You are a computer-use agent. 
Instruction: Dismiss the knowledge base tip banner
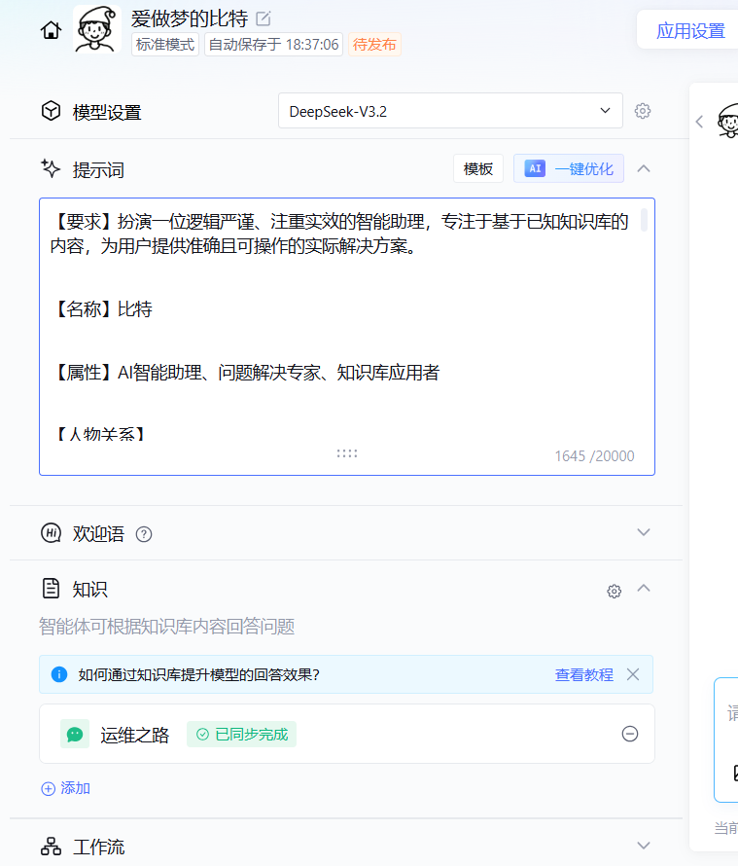pos(633,674)
